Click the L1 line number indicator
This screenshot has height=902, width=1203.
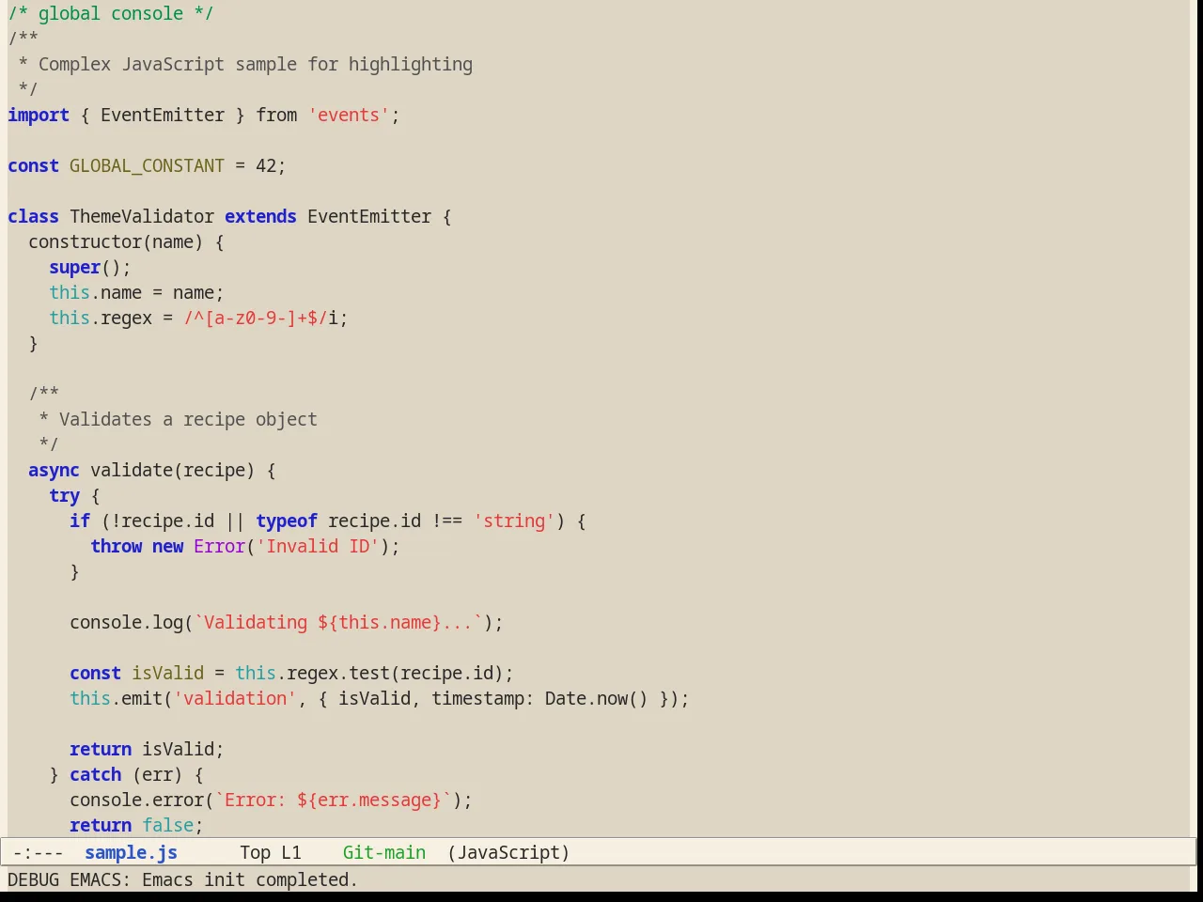(291, 852)
